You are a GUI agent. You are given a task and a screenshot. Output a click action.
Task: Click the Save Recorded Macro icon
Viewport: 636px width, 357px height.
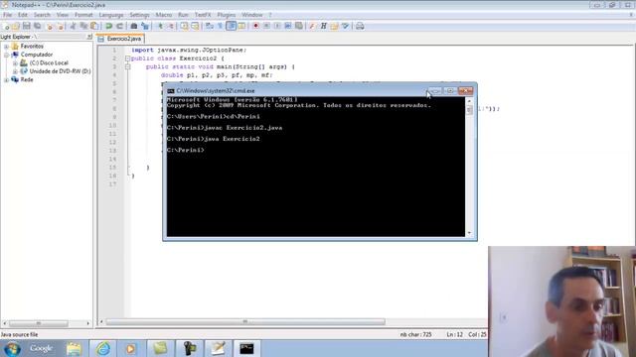coord(299,27)
